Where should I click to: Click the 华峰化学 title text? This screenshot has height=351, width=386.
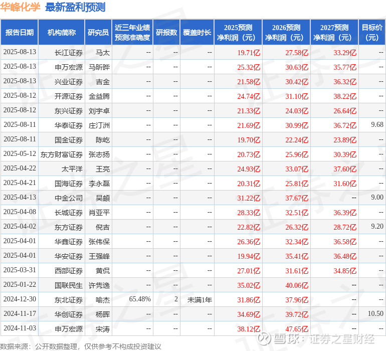(x=20, y=7)
